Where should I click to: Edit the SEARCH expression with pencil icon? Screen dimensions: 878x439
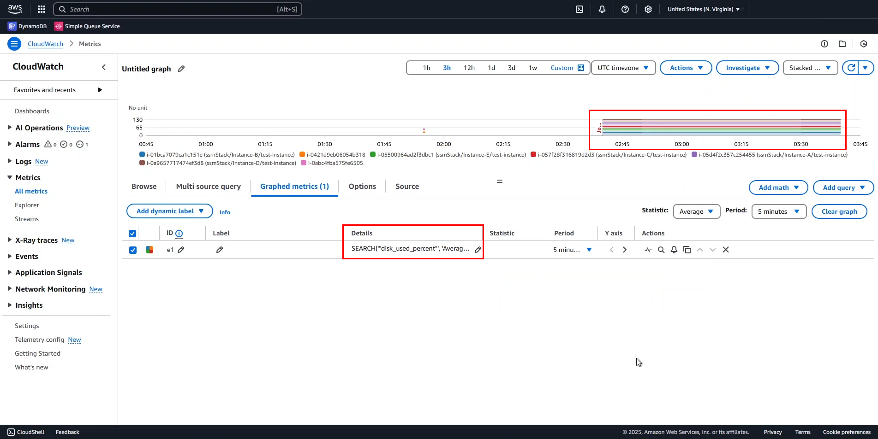click(478, 250)
